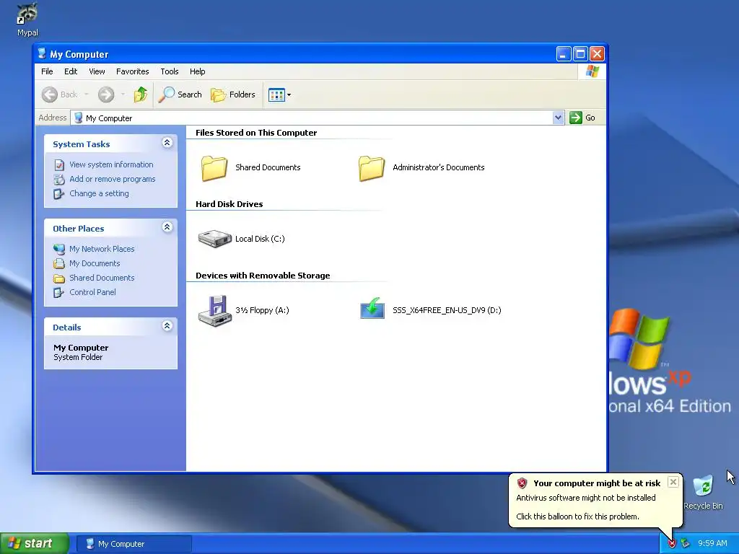This screenshot has height=554, width=739.
Task: Click the Forward navigation arrow
Action: coord(106,94)
